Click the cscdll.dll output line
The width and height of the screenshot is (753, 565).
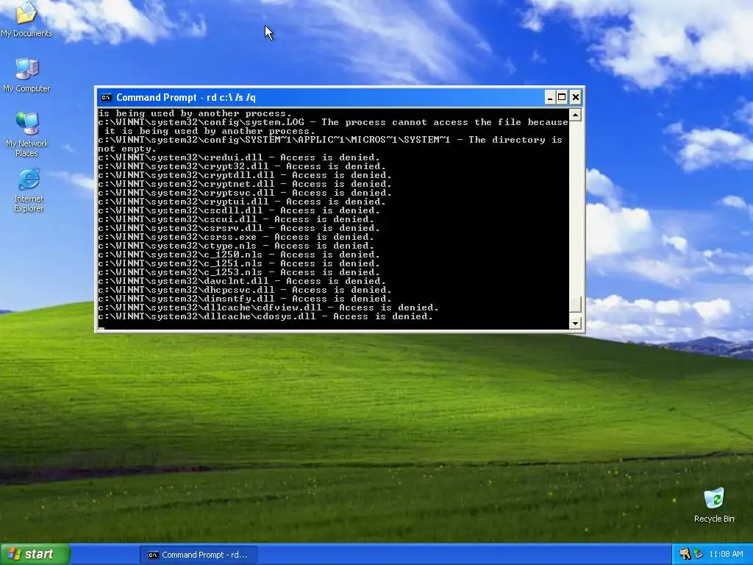pos(239,210)
